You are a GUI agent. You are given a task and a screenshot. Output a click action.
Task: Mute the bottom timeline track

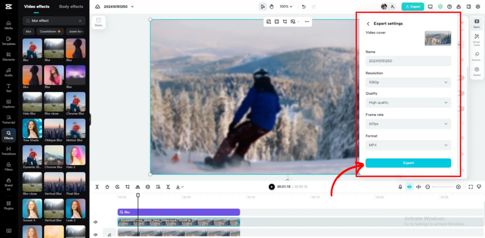click(x=96, y=235)
